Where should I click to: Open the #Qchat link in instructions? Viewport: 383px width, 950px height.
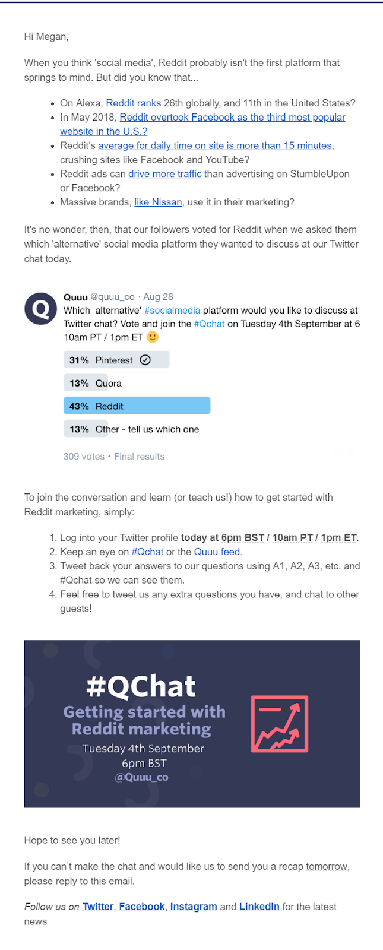pyautogui.click(x=147, y=552)
